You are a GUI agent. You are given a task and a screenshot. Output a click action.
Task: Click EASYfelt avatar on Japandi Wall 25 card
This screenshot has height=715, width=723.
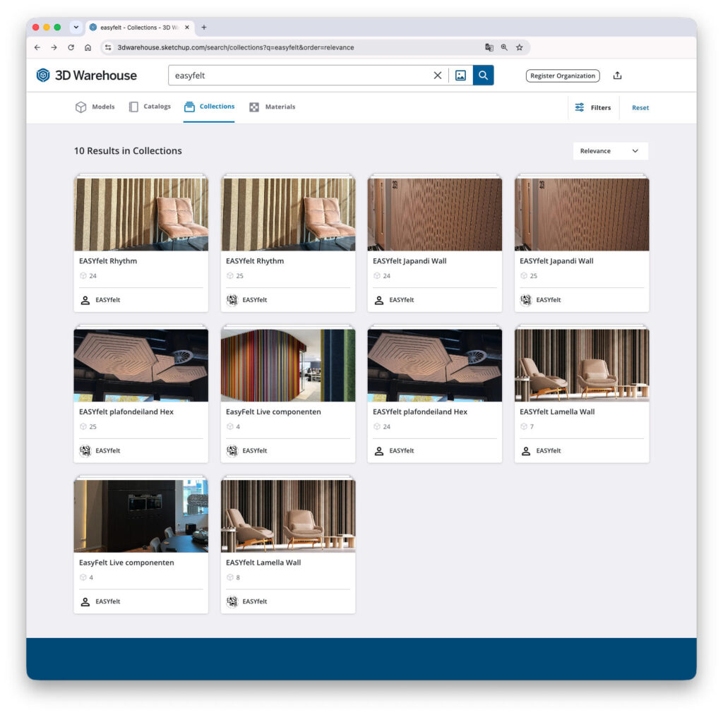525,300
